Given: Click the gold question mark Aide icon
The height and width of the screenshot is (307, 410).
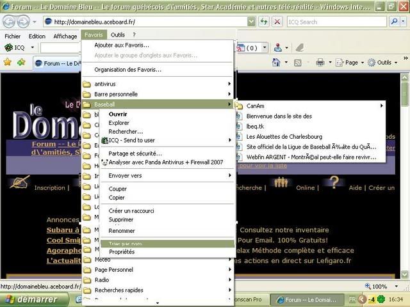Looking at the screenshot, I should 334,182.
